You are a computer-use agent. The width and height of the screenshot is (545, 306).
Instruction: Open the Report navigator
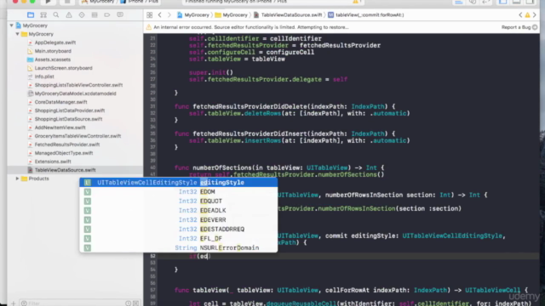(120, 15)
